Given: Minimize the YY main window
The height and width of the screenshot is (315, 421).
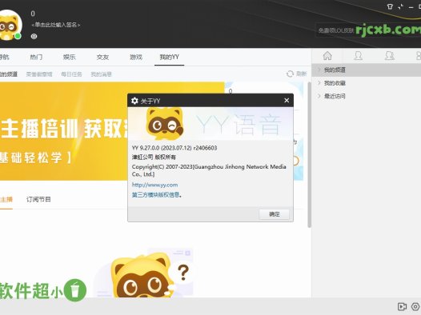Looking at the screenshot, I should coord(411,7).
